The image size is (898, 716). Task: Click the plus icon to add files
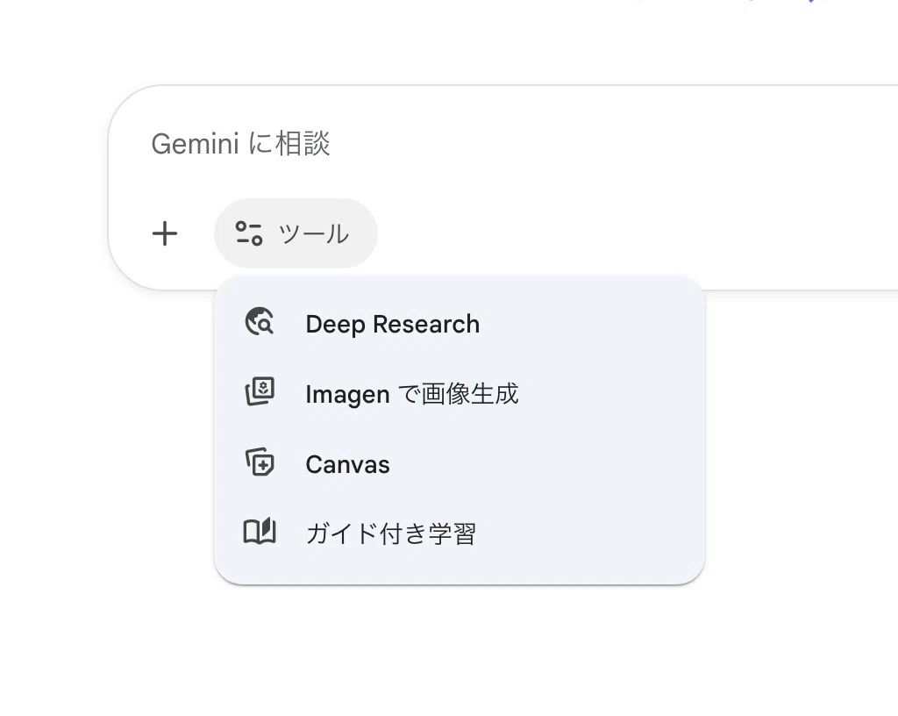(x=165, y=233)
